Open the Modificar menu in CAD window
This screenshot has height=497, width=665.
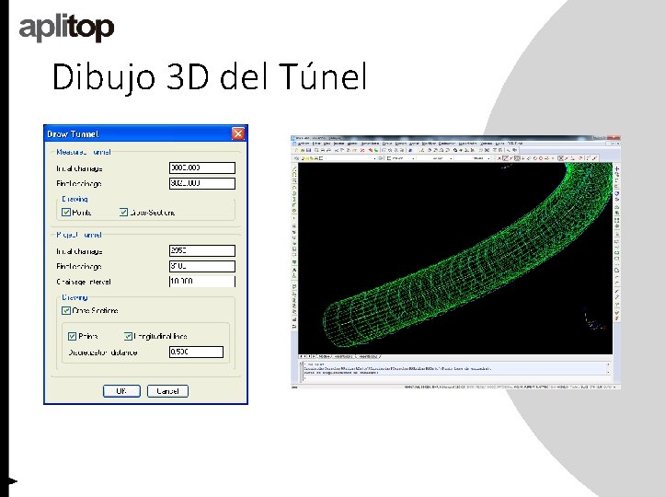tap(430, 144)
